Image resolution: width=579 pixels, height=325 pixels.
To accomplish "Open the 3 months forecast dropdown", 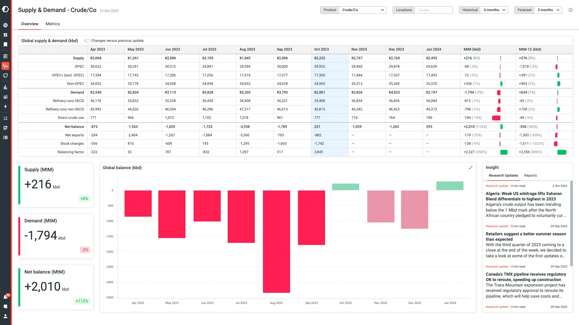I will coord(548,10).
